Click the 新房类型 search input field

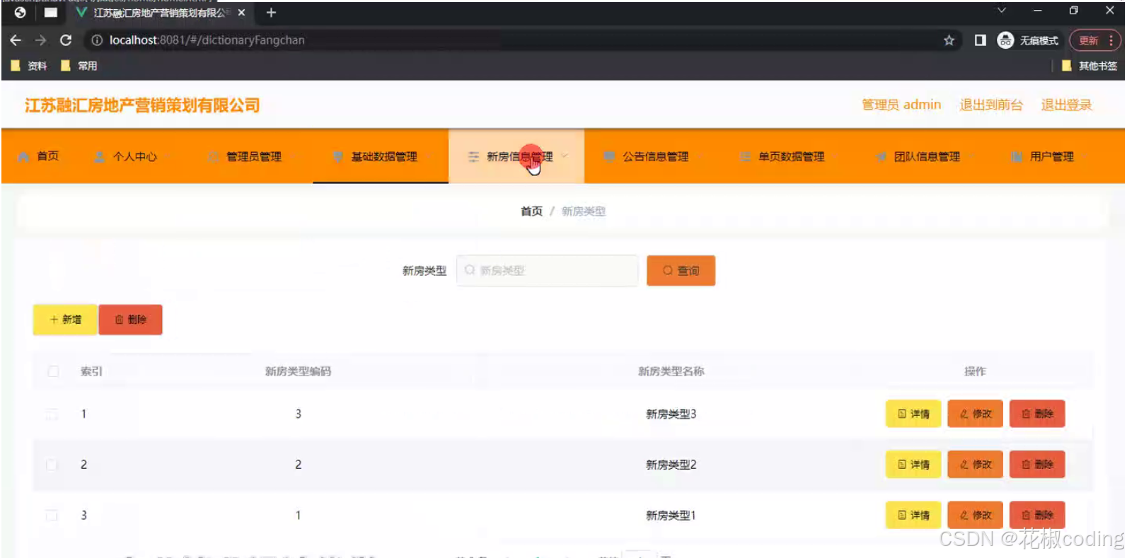547,270
